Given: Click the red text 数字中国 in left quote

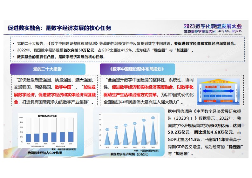Looking at the screenshot, I should (63, 87).
